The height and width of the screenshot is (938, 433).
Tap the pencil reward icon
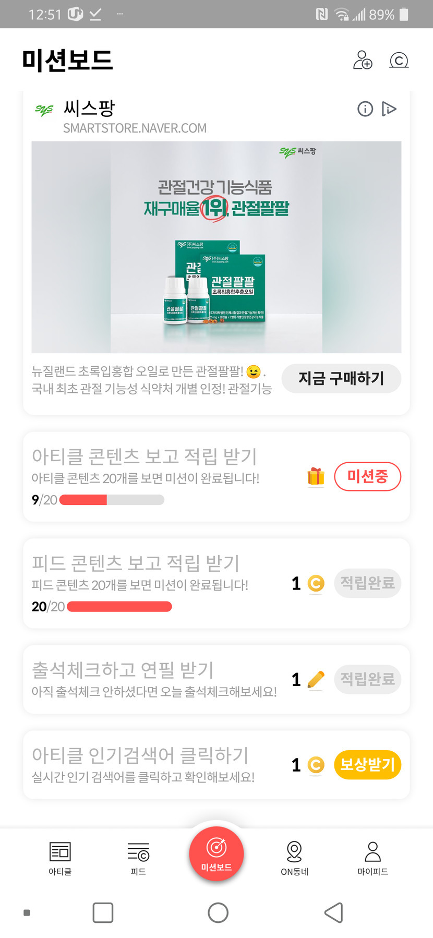click(316, 679)
